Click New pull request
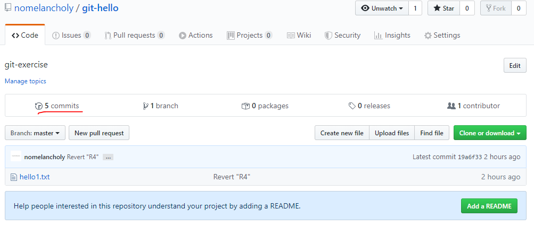 click(x=99, y=133)
